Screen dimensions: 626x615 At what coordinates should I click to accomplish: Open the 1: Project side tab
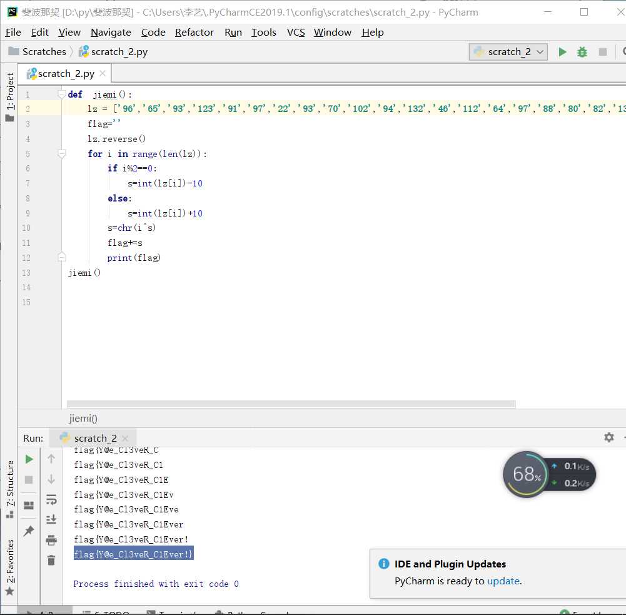tap(10, 92)
